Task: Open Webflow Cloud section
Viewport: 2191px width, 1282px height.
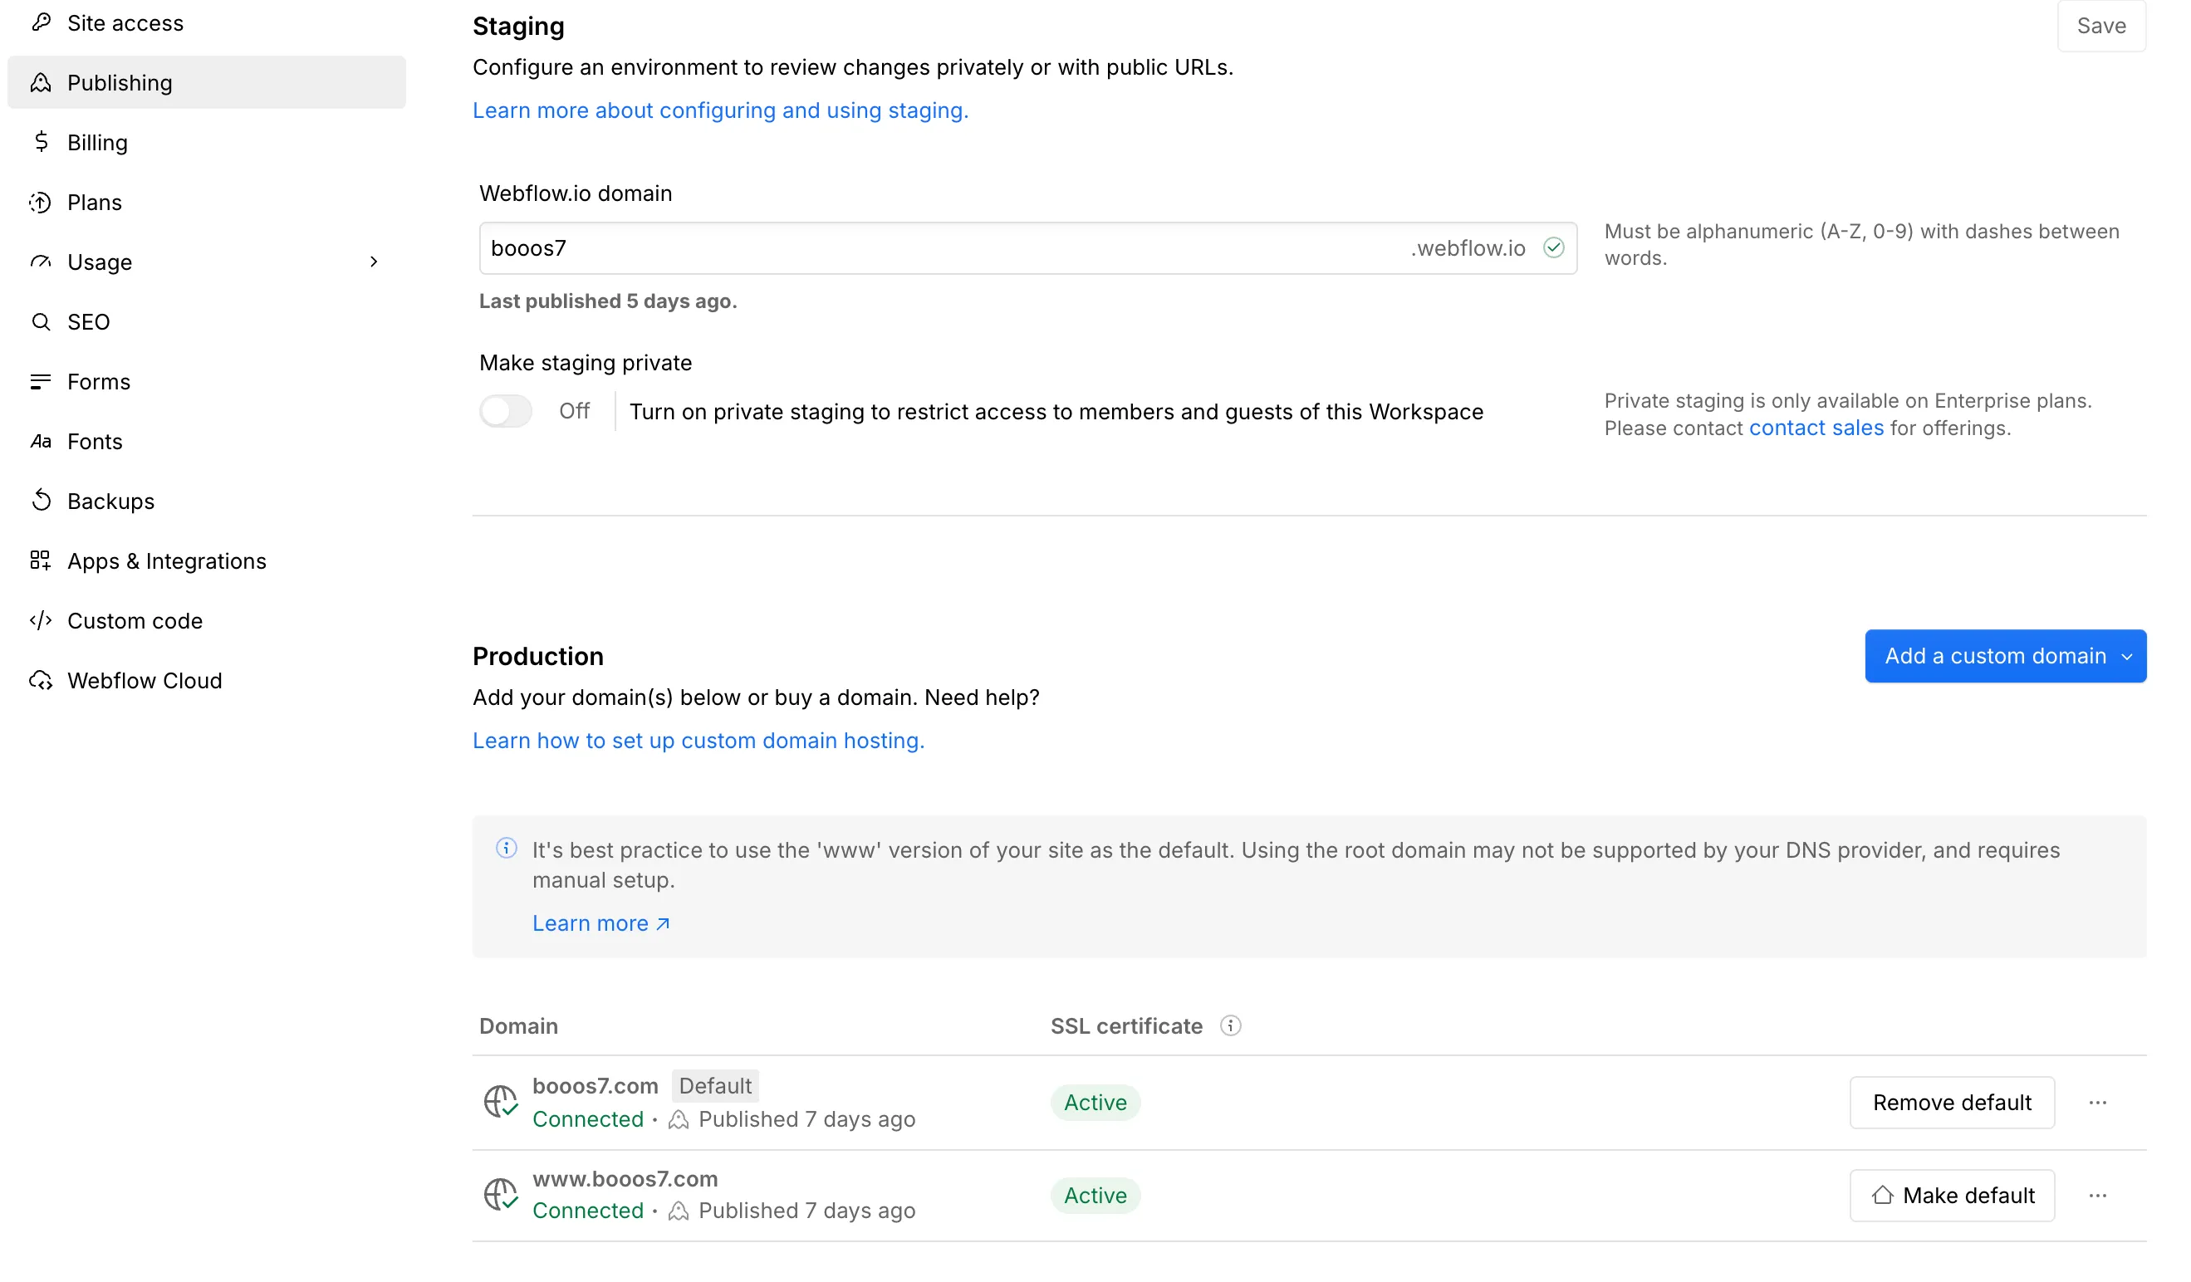Action: [x=207, y=682]
